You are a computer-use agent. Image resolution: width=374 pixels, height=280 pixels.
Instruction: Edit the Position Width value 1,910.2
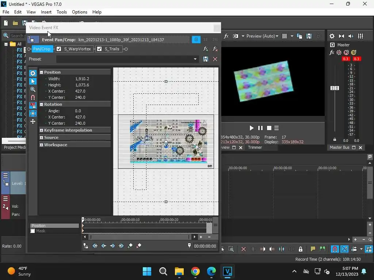coord(82,79)
